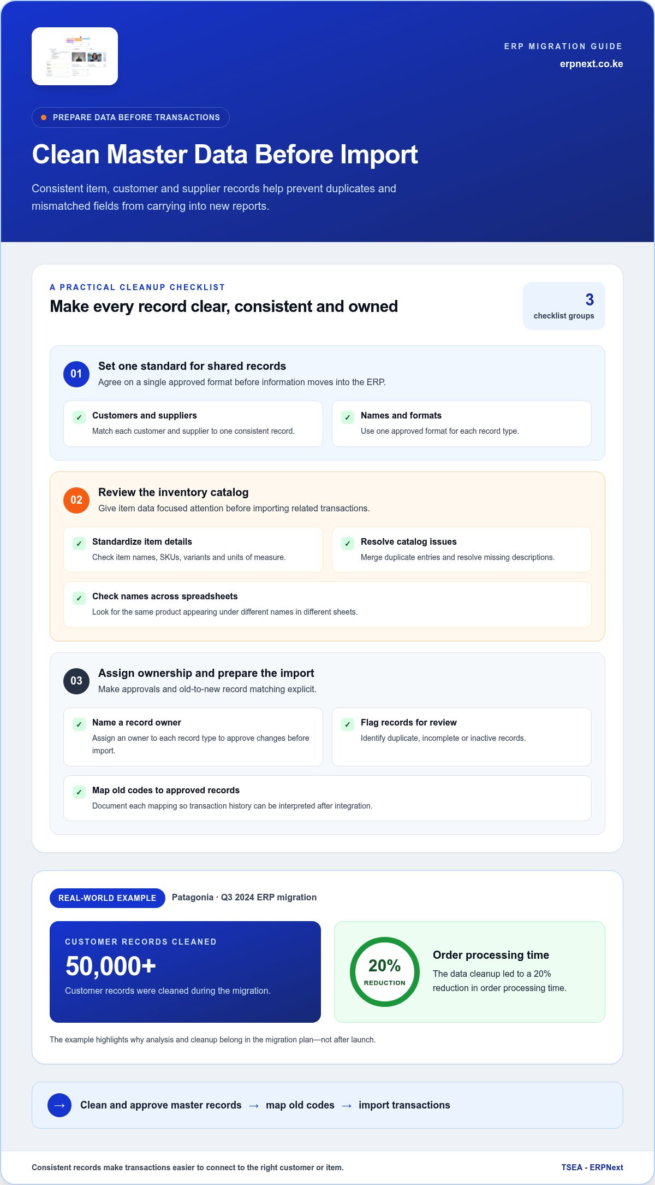Click the Prepare Data Before Transactions pill
Image resolution: width=655 pixels, height=1185 pixels.
130,117
